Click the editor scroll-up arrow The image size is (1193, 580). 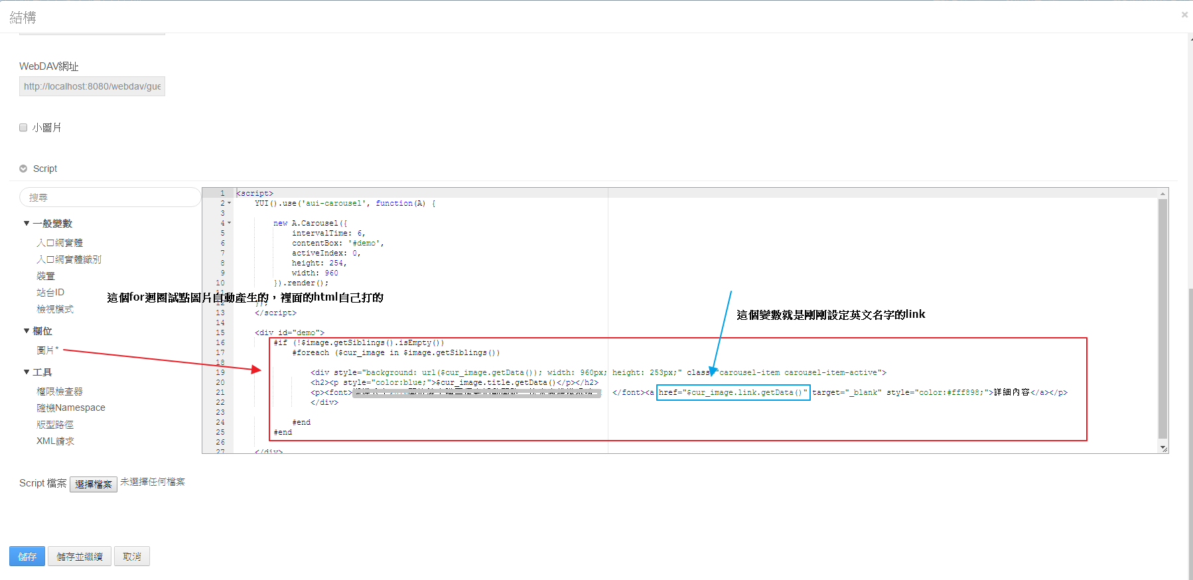point(1162,193)
